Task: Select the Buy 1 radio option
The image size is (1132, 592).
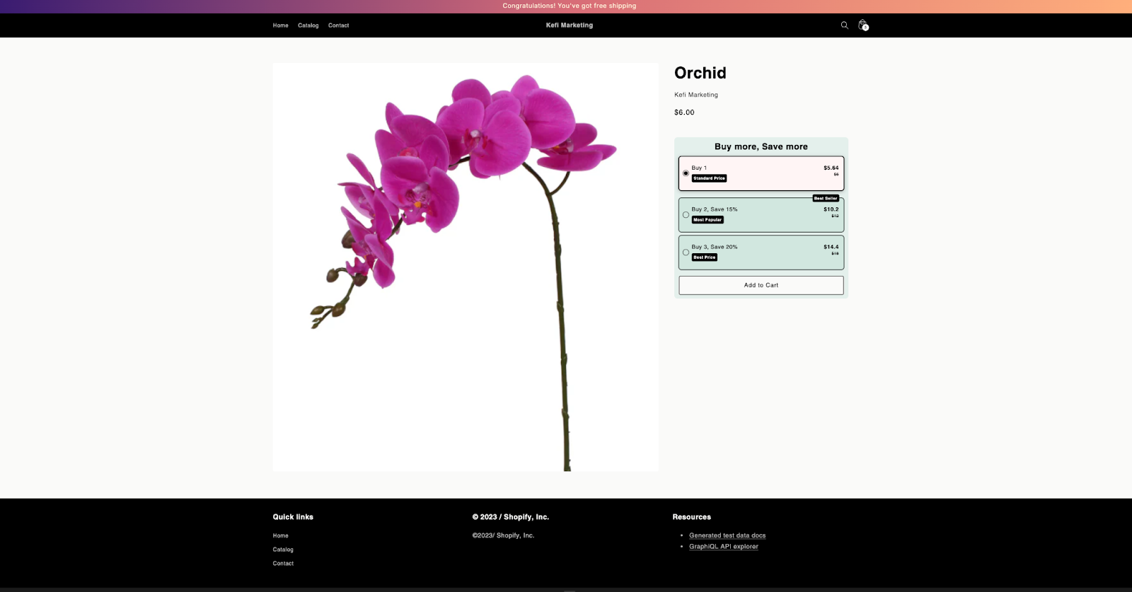Action: point(686,173)
